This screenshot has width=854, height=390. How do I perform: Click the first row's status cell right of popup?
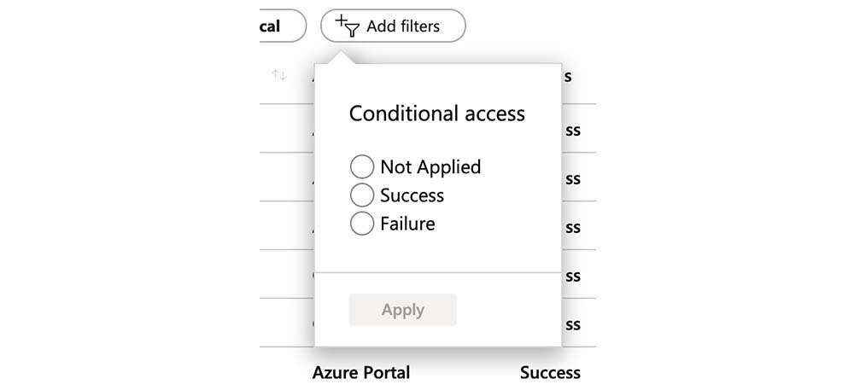point(571,131)
